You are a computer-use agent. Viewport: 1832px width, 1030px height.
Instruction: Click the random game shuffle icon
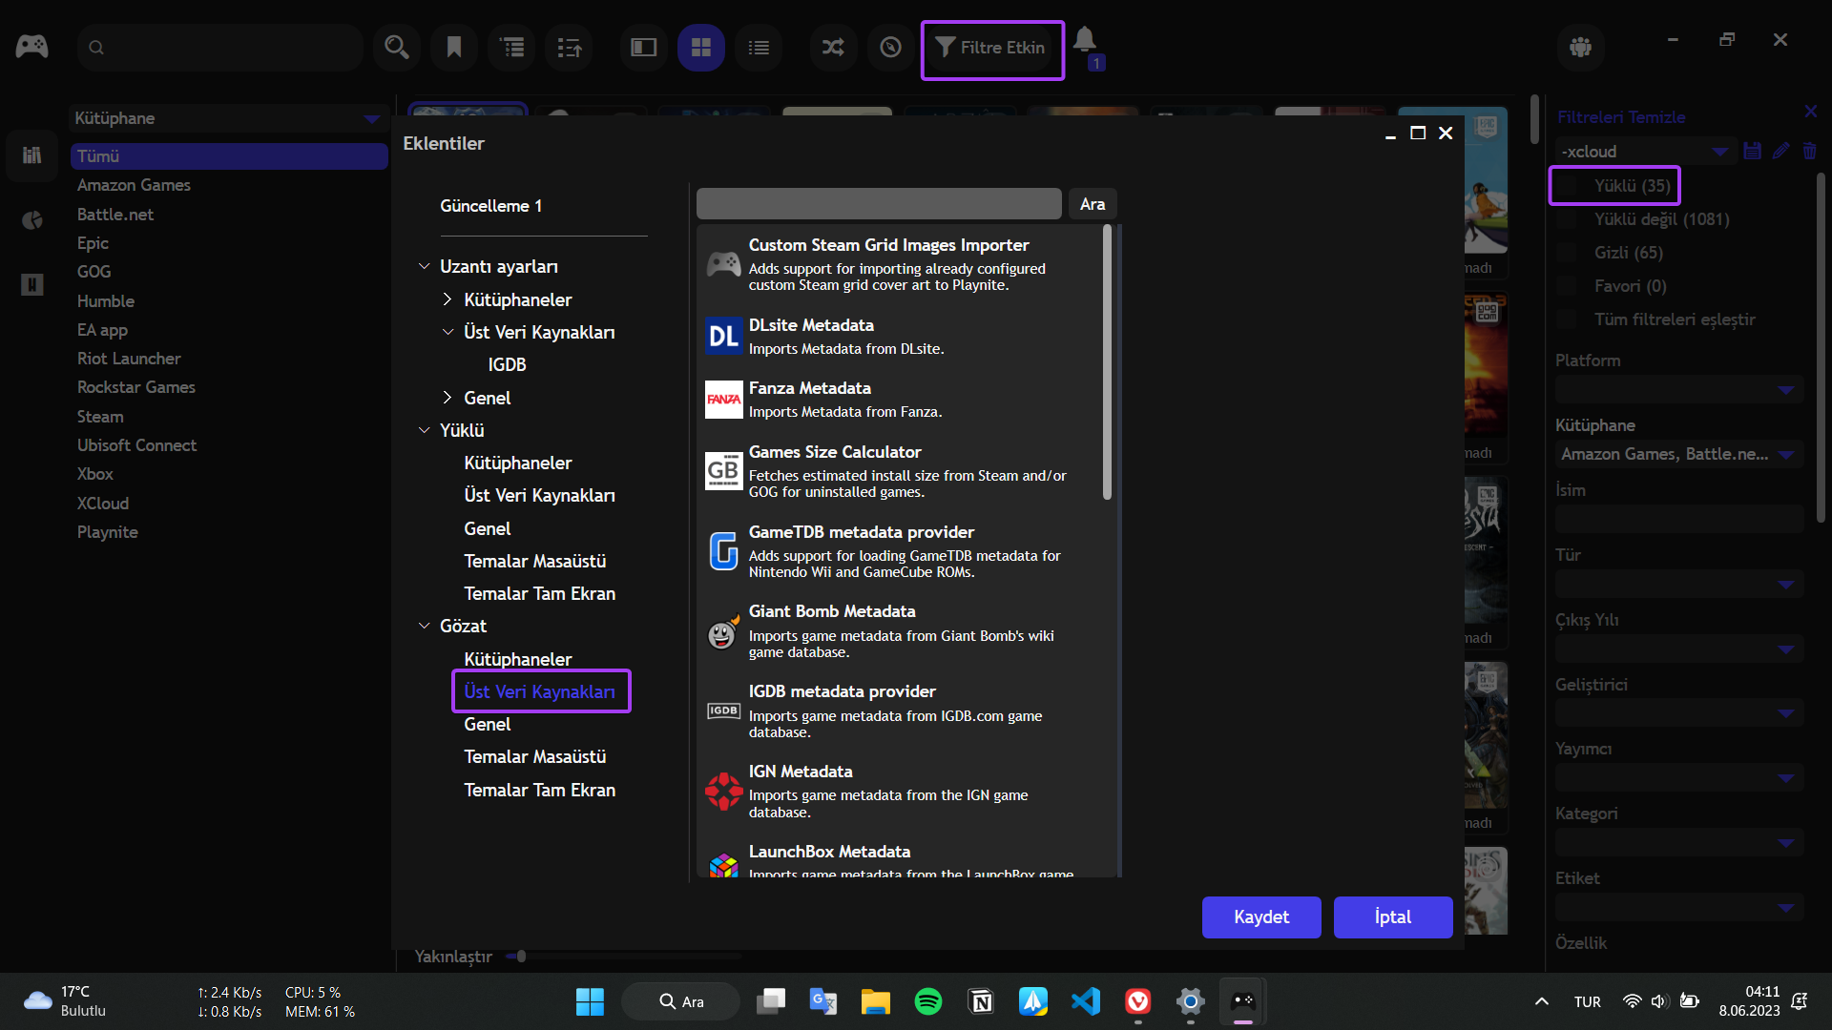tap(833, 48)
